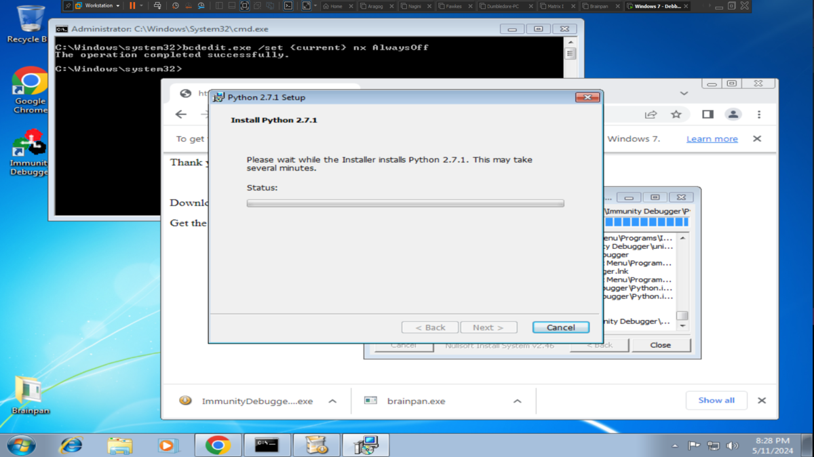Click scroll down arrow in Immunity installer log

pos(682,326)
